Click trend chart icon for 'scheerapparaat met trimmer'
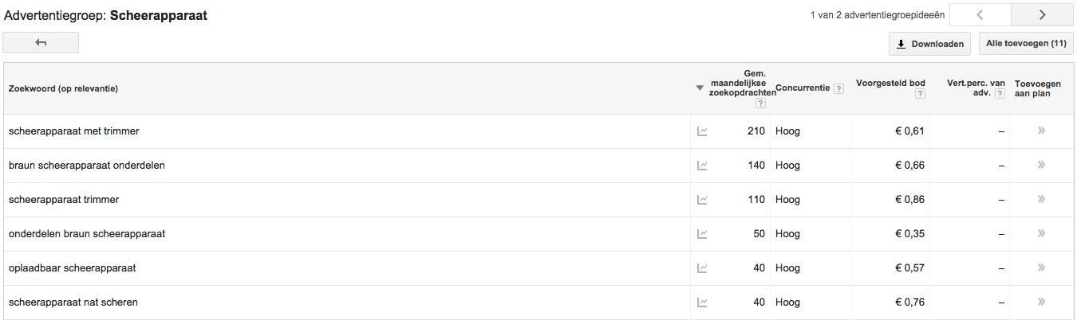1077x320 pixels. click(x=702, y=131)
